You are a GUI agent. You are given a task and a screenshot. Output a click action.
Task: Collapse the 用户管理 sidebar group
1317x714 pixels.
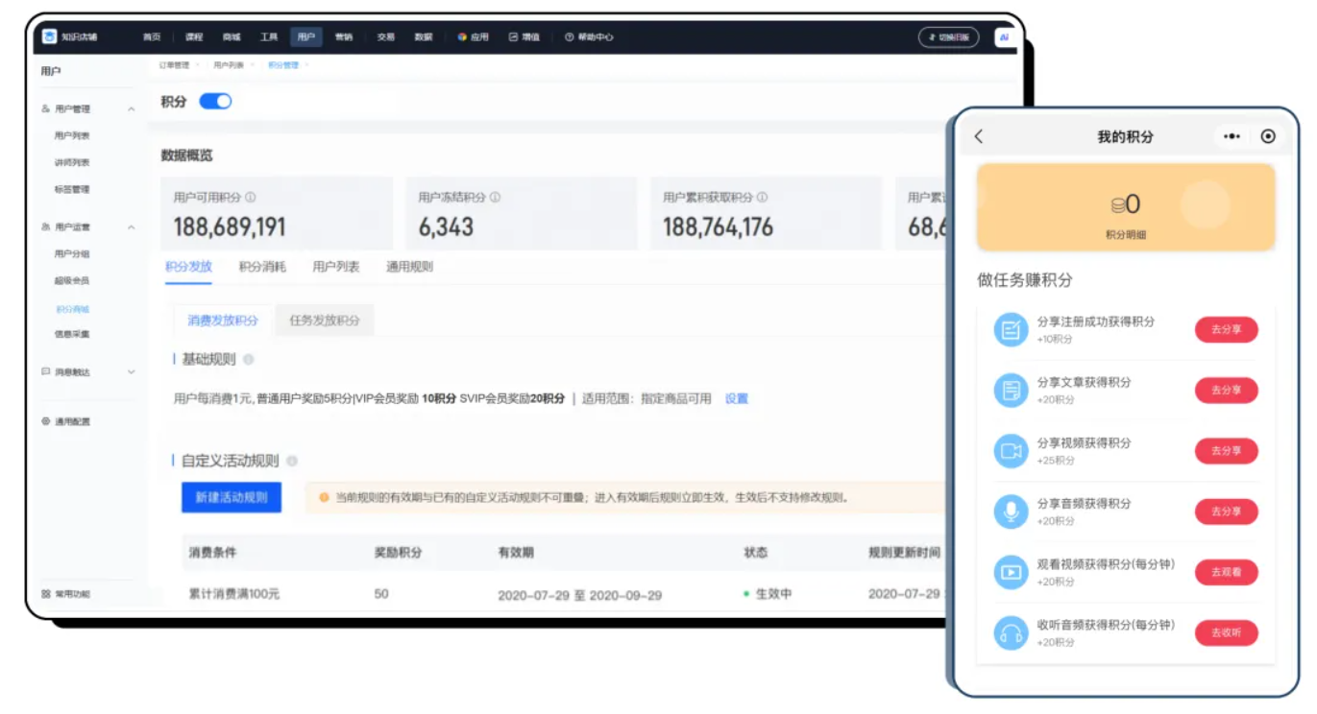point(132,109)
